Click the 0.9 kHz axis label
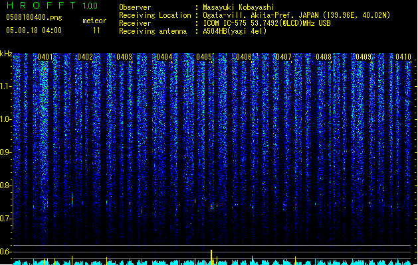The width and height of the screenshot is (418, 265). (x=5, y=152)
